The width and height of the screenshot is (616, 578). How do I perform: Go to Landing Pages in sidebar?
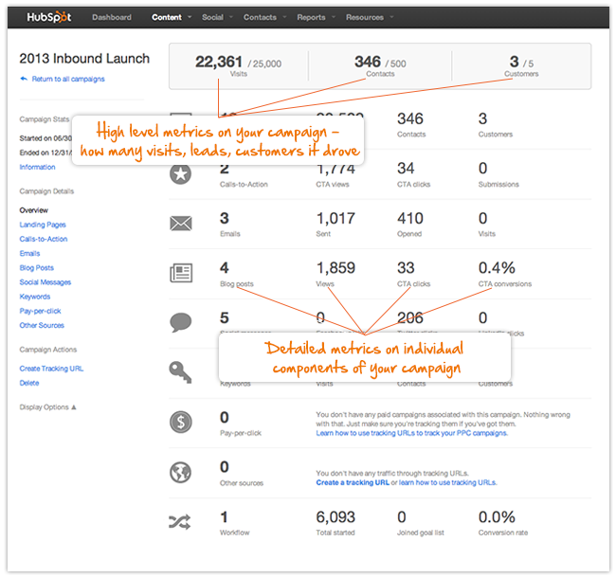click(x=43, y=225)
